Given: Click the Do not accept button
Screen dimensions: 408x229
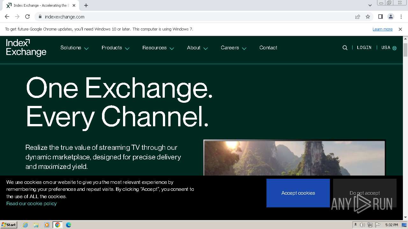Looking at the screenshot, I should point(365,193).
